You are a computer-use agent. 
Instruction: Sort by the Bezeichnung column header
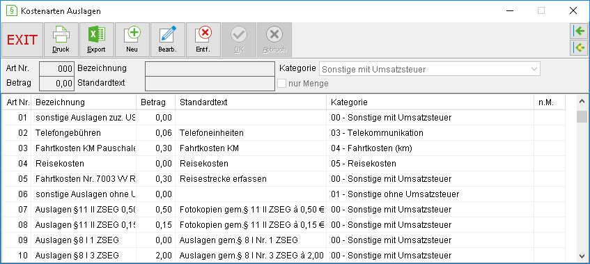[x=84, y=102]
